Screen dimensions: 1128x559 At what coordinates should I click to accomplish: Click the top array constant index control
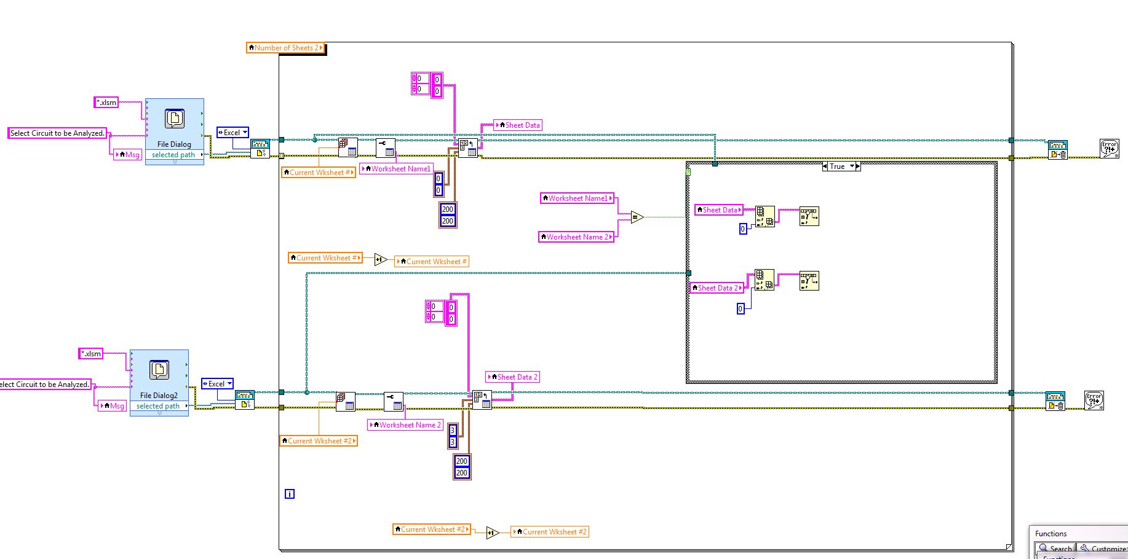(x=420, y=84)
